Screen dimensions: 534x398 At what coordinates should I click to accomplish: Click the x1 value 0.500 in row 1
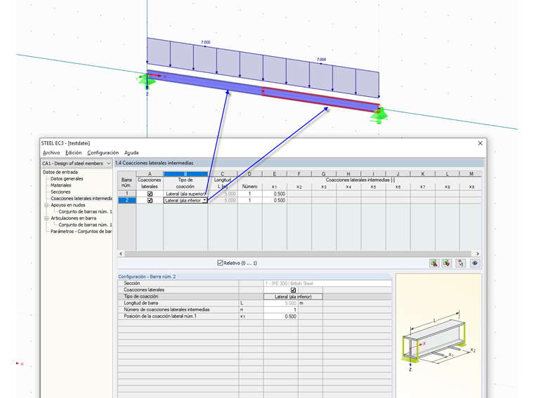(x=275, y=194)
